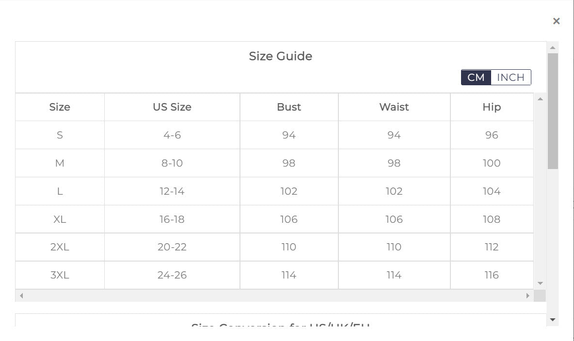Click the table horizontal scrollbar track
Screen dimensions: 574x341
(274, 295)
